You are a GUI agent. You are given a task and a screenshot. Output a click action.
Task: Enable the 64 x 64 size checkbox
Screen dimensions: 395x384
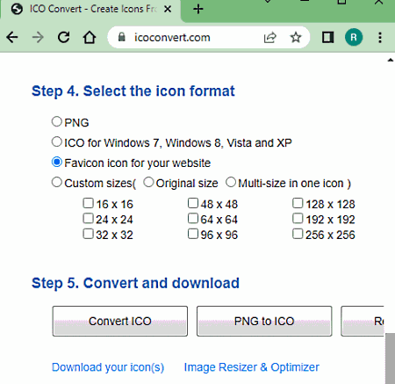(193, 219)
